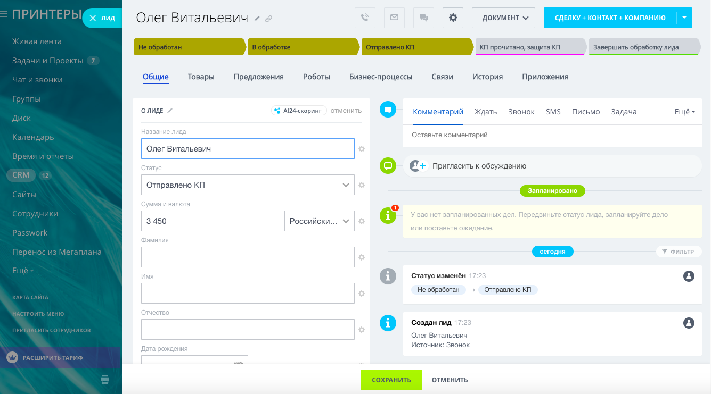
Task: Click Оставьте комментарий input
Action: click(x=552, y=136)
